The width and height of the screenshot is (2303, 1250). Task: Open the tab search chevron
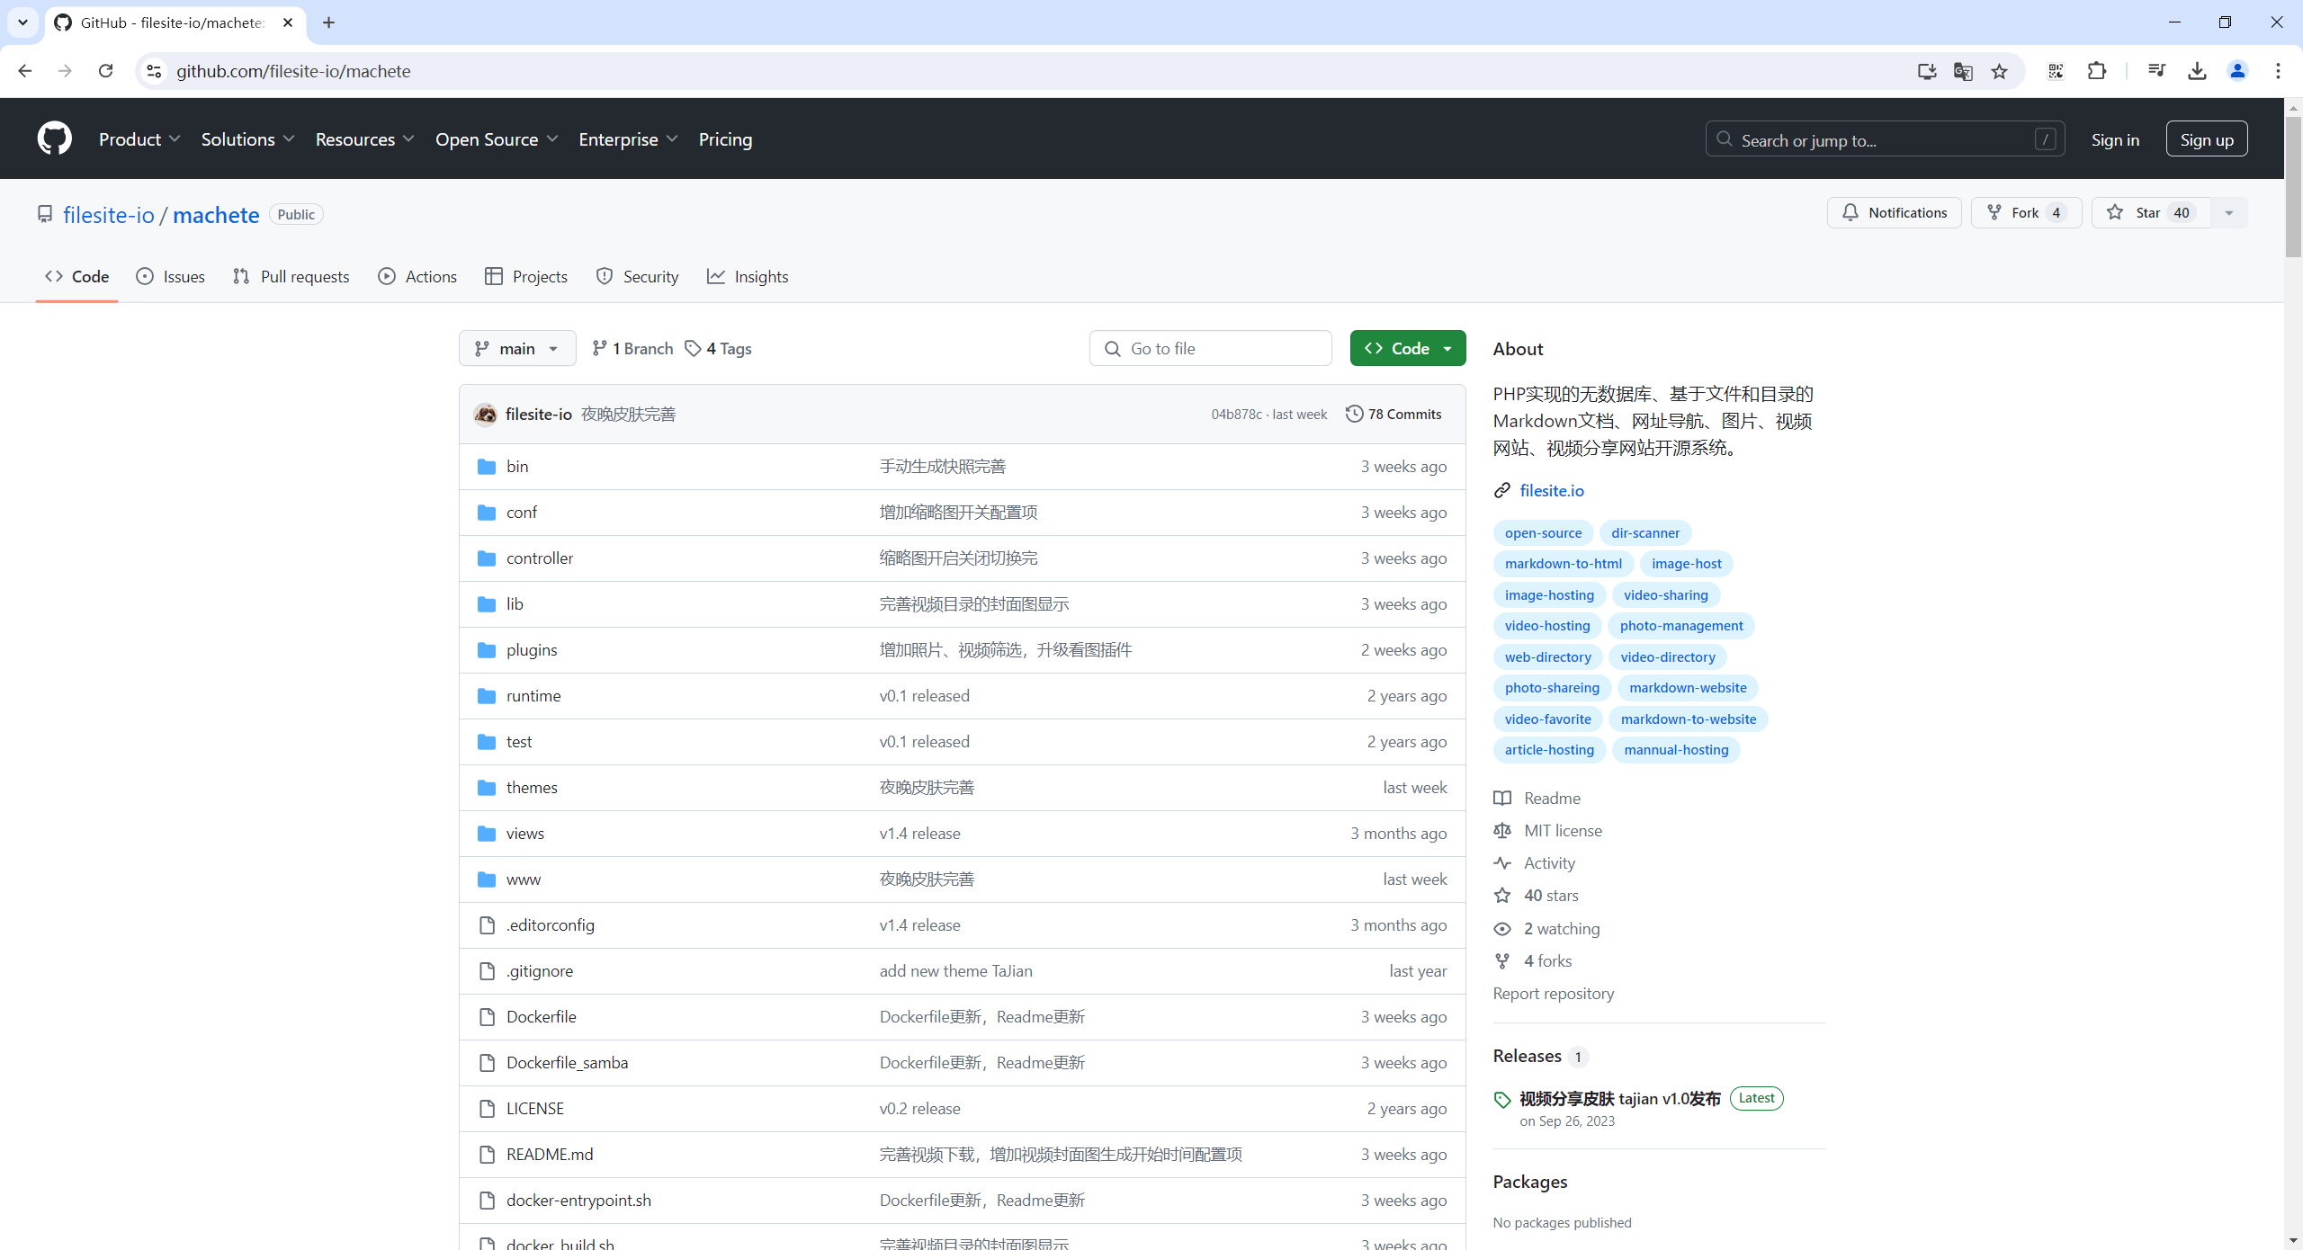[22, 22]
